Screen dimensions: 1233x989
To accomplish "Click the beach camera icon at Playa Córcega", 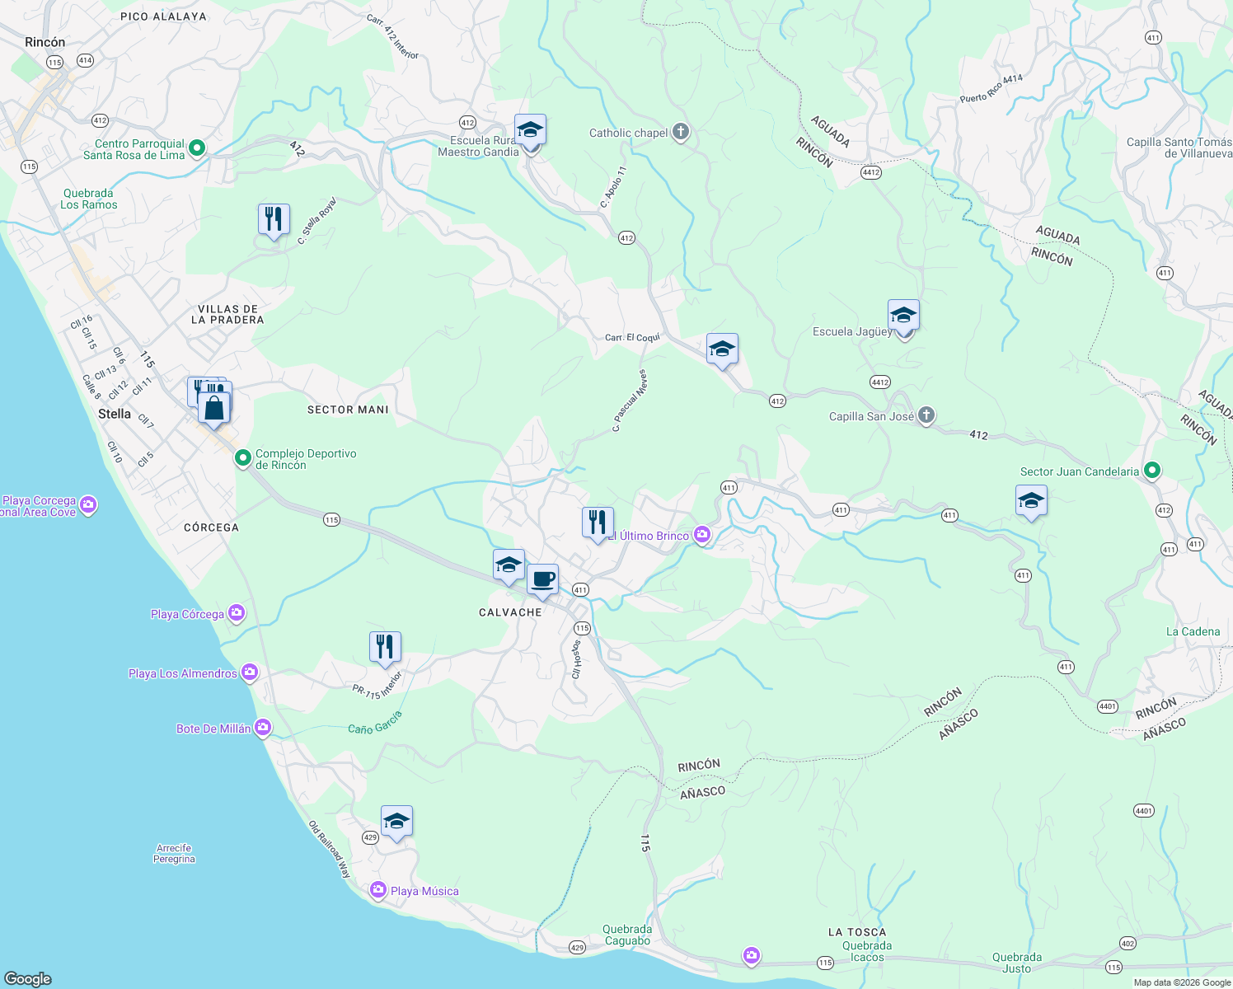I will point(236,614).
